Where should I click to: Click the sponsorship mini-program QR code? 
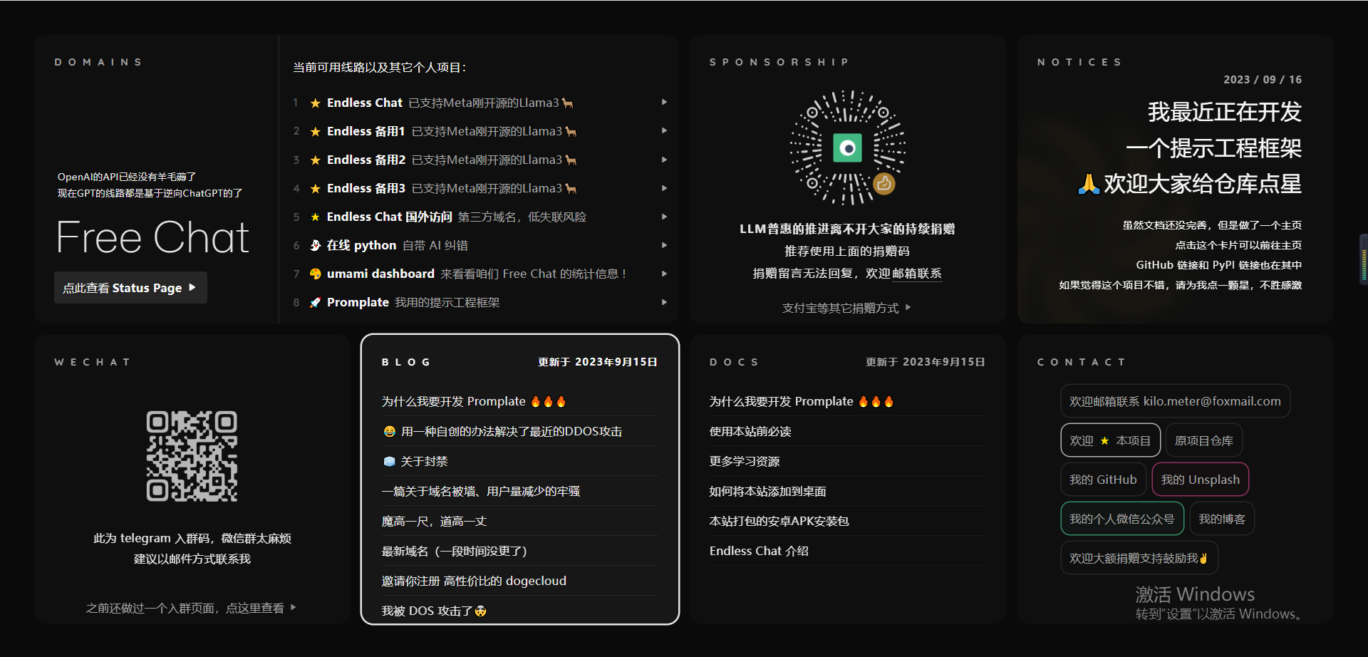point(847,148)
